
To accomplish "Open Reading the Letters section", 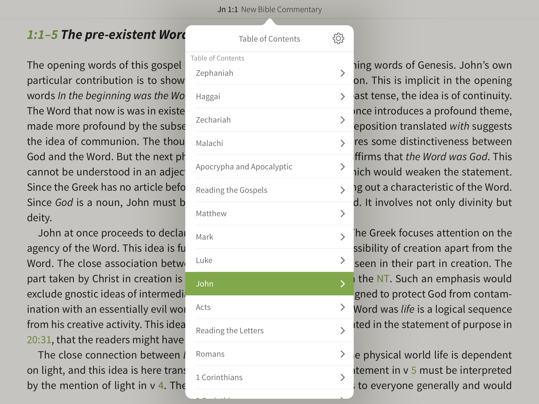I will tap(269, 331).
